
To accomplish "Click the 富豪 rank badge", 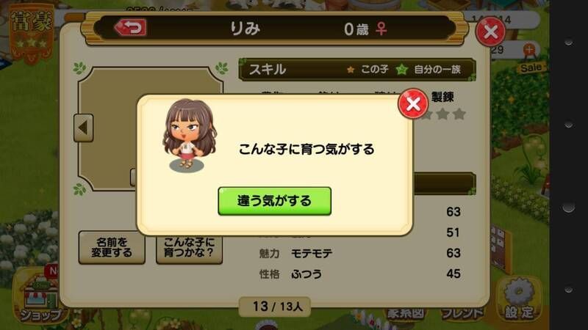I will [32, 32].
